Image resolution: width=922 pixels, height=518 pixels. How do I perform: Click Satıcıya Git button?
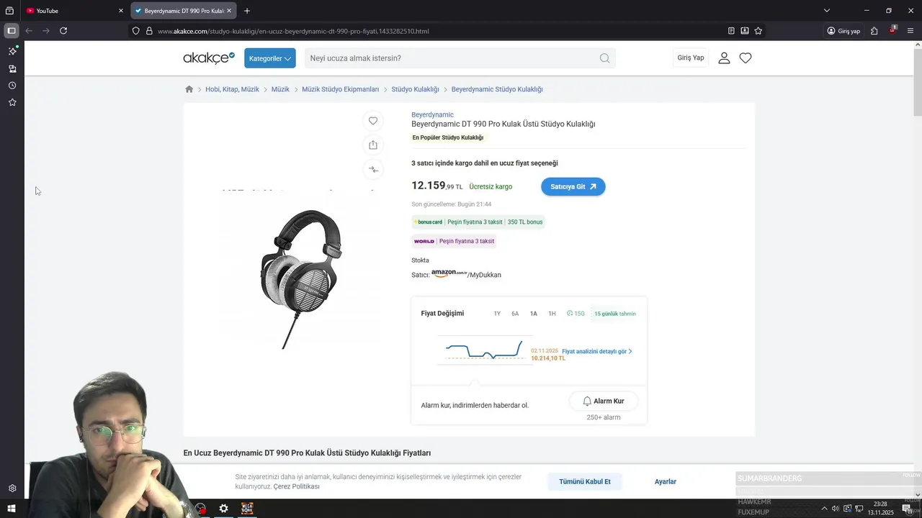(573, 186)
